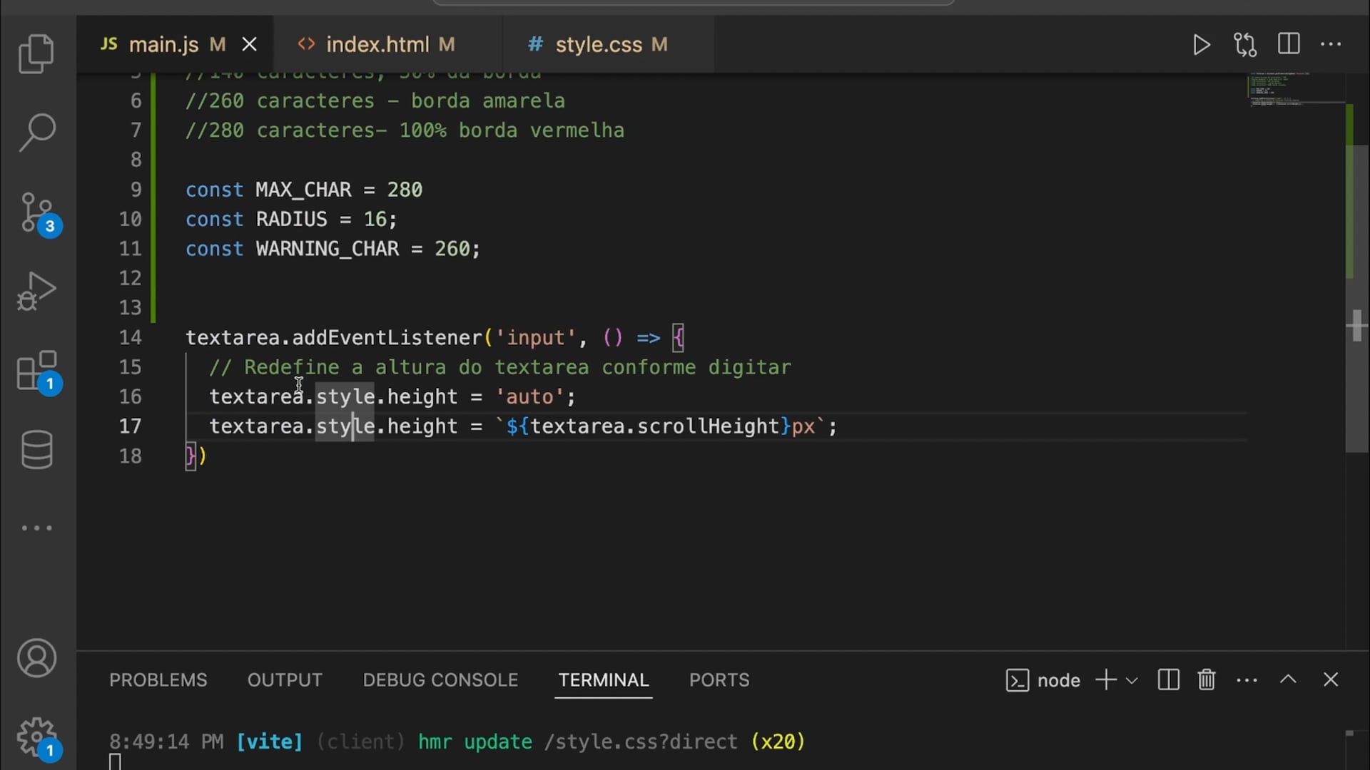Switch to the PROBLEMS panel tab
This screenshot has width=1370, height=770.
(158, 680)
